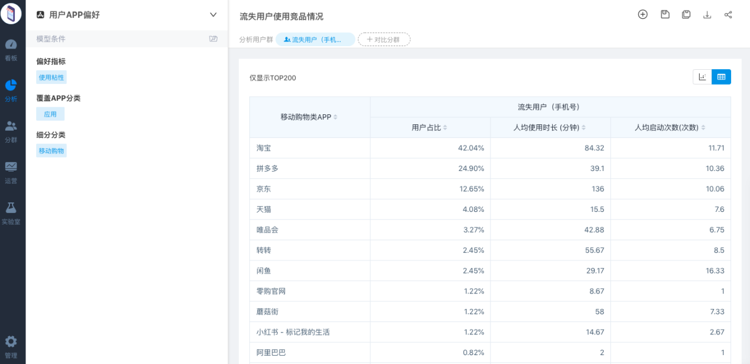The height and width of the screenshot is (364, 750).
Task: Switch to table view icon
Action: point(722,77)
